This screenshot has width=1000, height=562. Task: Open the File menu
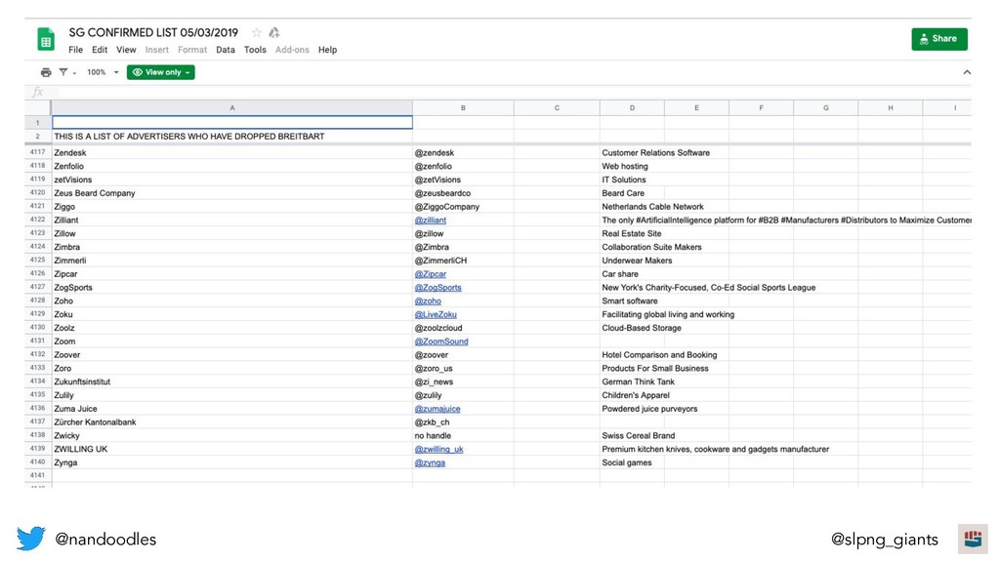click(x=76, y=50)
